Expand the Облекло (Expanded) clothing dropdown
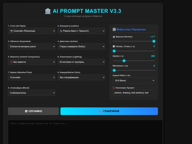 pyautogui.click(x=32, y=47)
